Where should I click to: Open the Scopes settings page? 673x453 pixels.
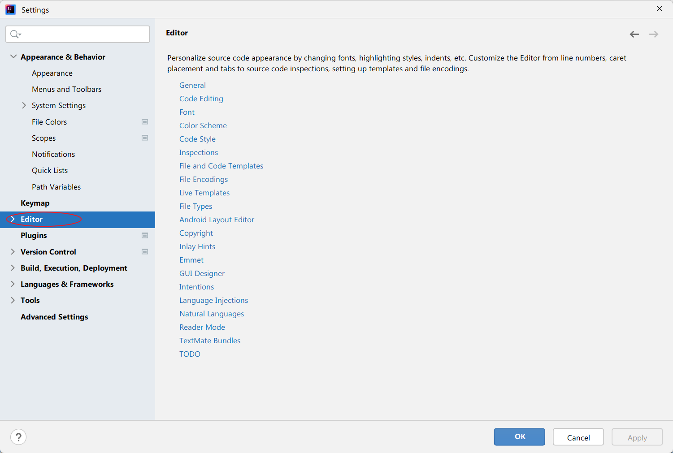[44, 138]
